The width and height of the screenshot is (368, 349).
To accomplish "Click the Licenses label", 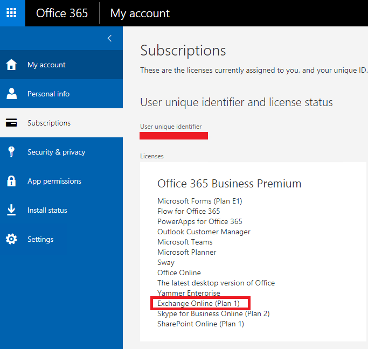I will click(152, 156).
